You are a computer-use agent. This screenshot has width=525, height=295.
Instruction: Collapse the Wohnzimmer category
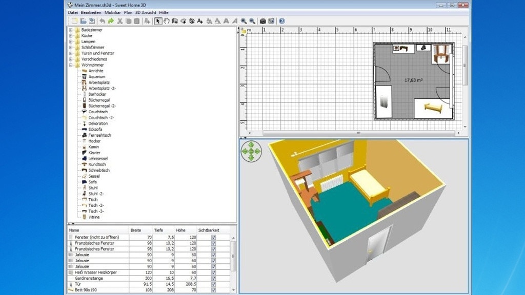[71, 65]
